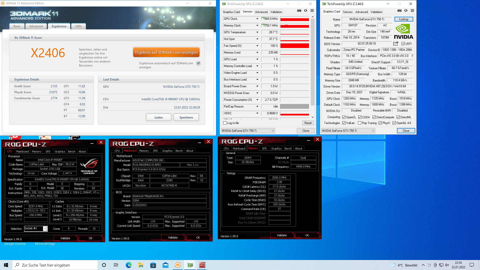
Task: Toggle the Vulkan checkbox
Action: pos(344,123)
